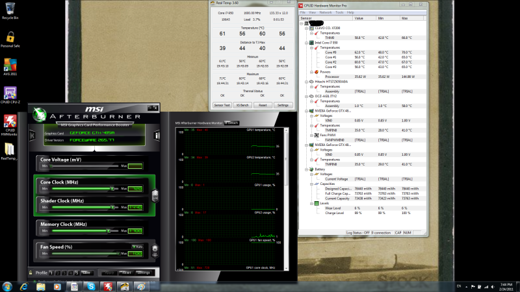Detach the Afterburner hardware monitor
The width and height of the screenshot is (520, 292).
pyautogui.click(x=232, y=123)
